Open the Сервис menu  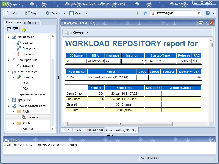click(x=56, y=13)
